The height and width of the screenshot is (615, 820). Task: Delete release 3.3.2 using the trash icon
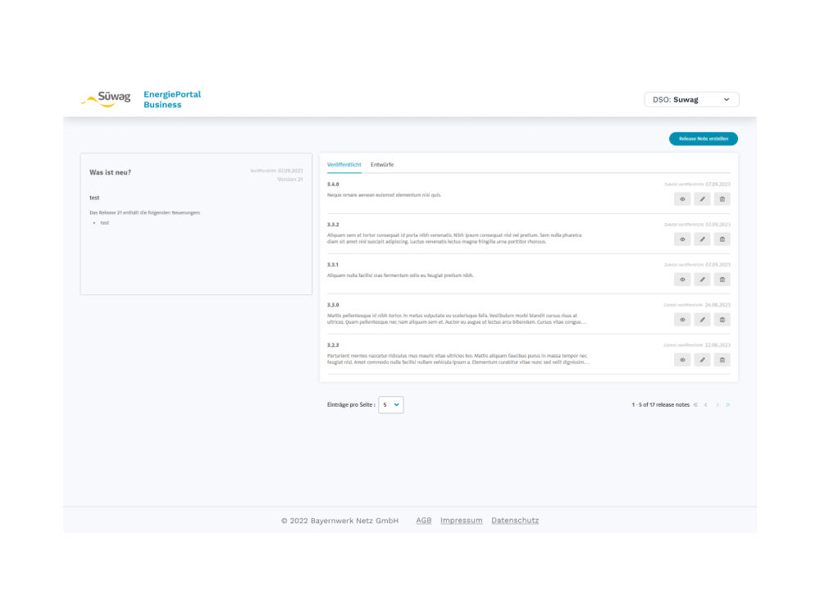(722, 239)
